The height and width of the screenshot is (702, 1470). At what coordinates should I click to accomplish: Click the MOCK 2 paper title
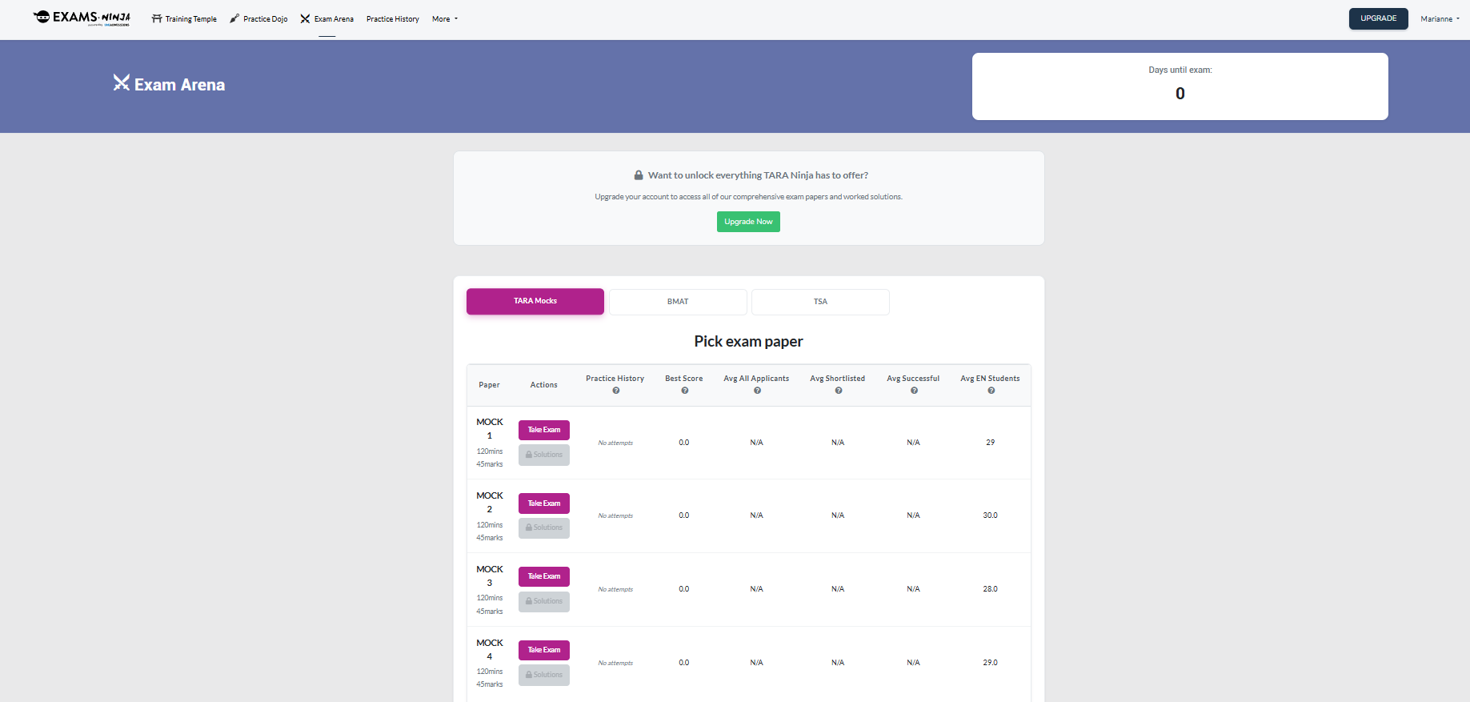point(490,503)
